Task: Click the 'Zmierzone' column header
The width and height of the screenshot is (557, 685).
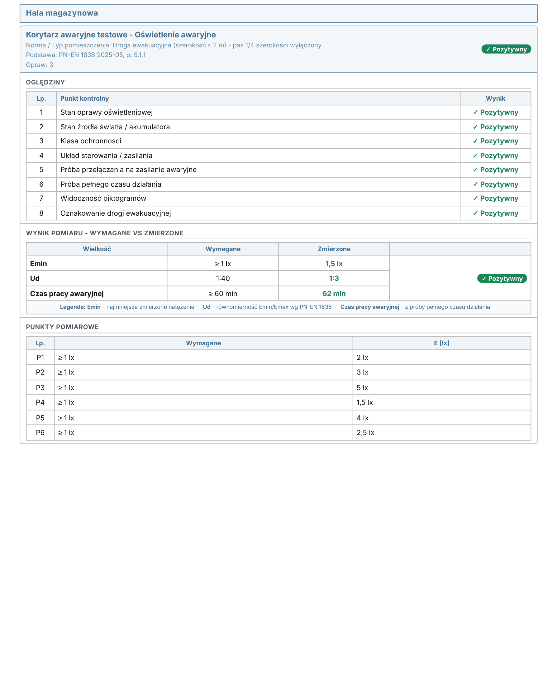Action: pyautogui.click(x=334, y=249)
